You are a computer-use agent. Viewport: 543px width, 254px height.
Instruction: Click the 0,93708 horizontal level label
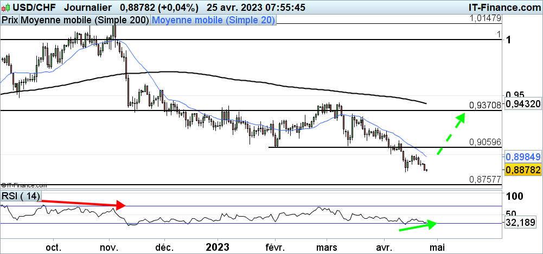[x=485, y=105]
